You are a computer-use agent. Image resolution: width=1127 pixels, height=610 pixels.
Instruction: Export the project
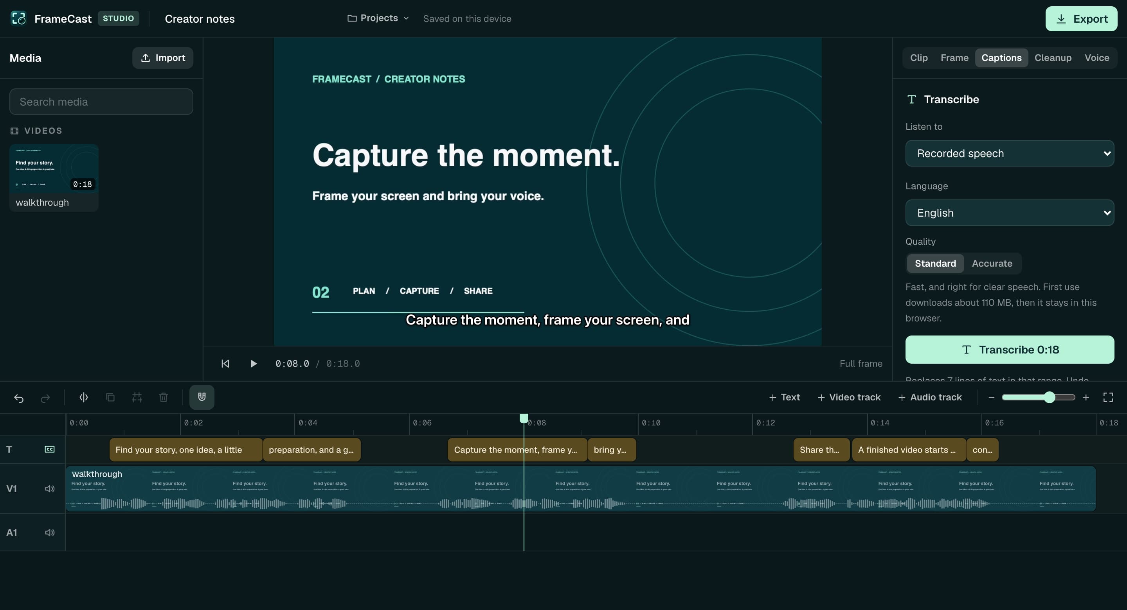tap(1081, 19)
